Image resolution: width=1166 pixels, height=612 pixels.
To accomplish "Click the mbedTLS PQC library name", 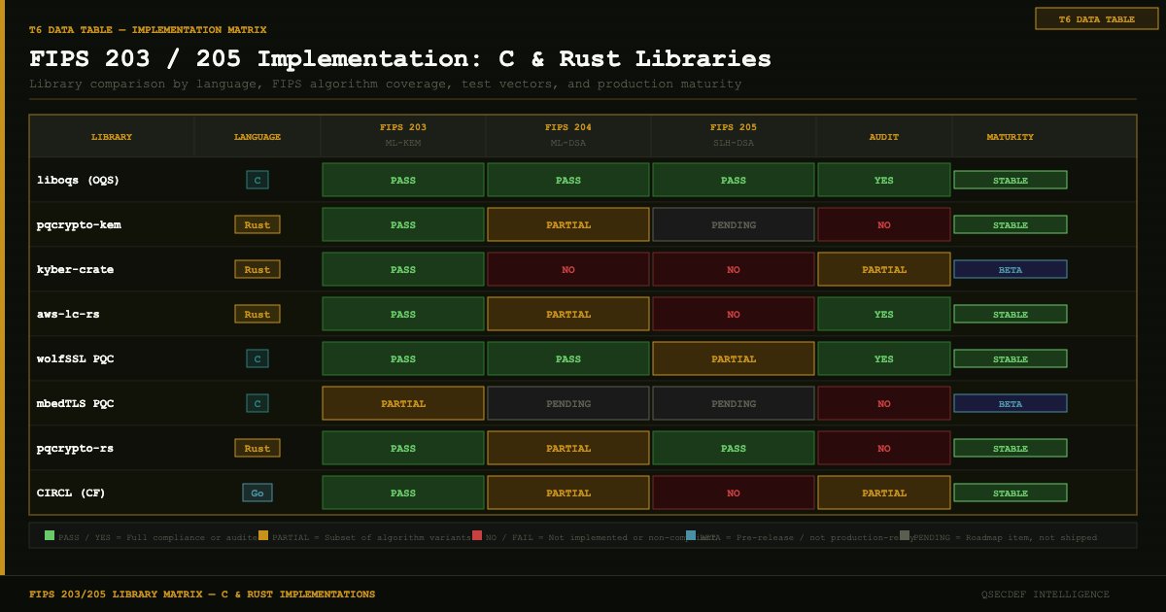I will (75, 403).
